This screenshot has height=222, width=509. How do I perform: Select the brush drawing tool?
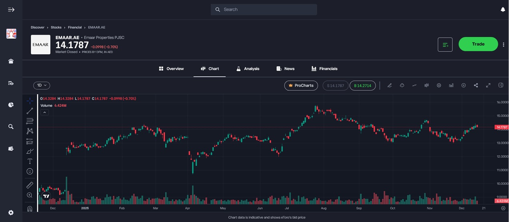pos(30,151)
